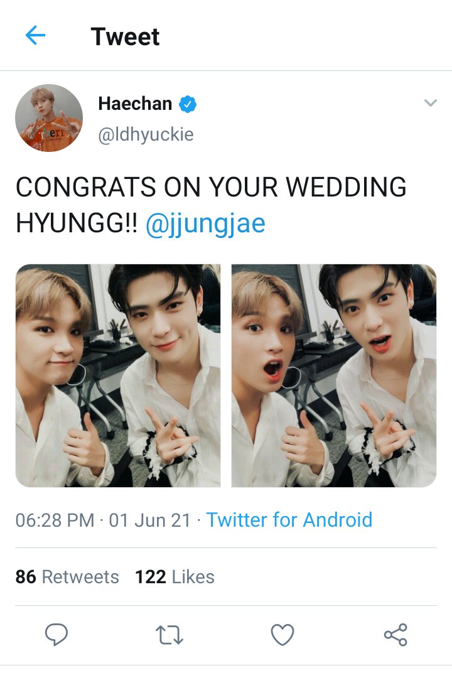This screenshot has height=673, width=452.
Task: Click the tweet timestamp 06:28 PM
Action: pos(55,520)
